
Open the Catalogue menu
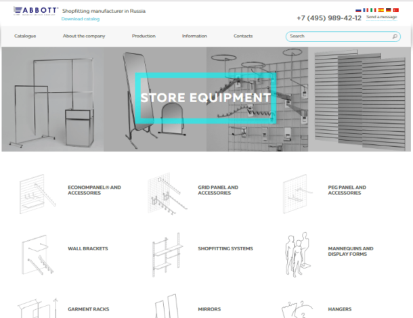(25, 36)
